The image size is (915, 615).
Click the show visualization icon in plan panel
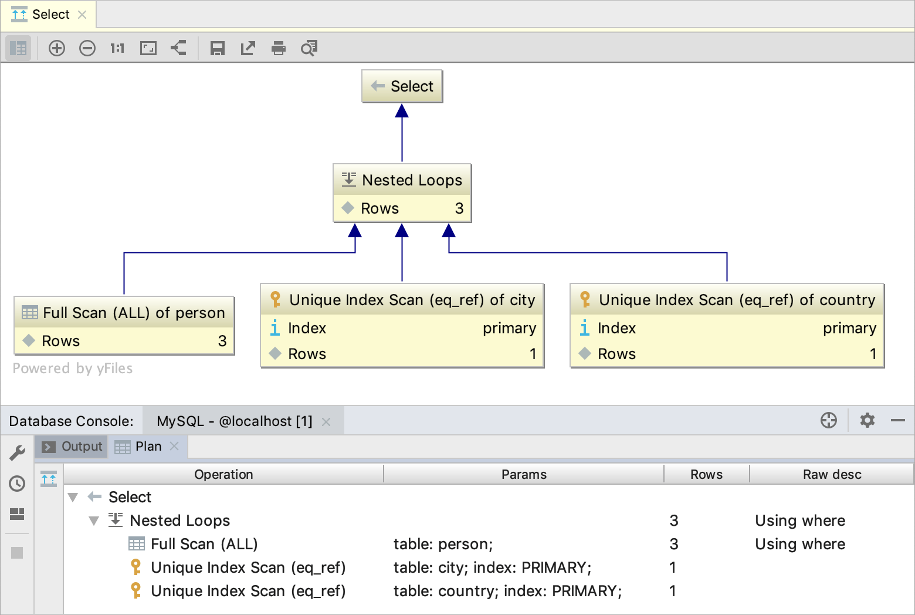click(x=49, y=479)
